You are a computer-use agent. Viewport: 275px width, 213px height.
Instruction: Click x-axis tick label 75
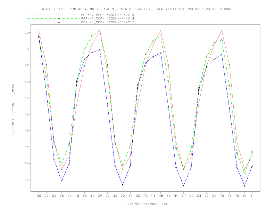(x=230, y=196)
